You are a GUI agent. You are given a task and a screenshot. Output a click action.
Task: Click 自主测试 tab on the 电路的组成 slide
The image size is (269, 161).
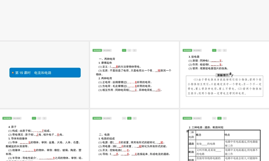coord(107,118)
